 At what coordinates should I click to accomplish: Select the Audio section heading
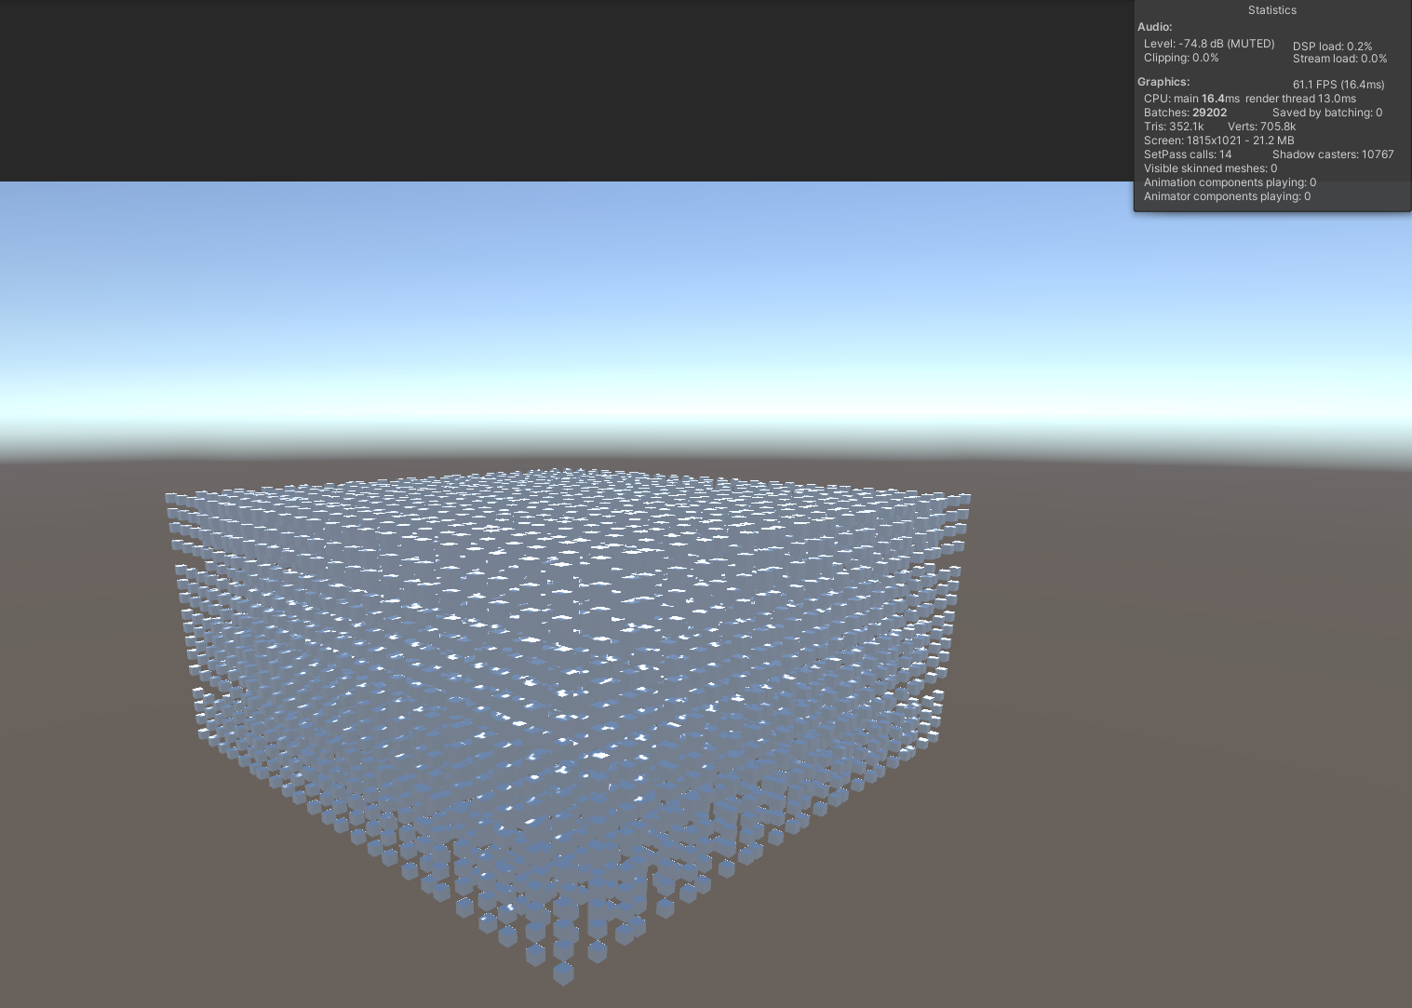(1155, 27)
